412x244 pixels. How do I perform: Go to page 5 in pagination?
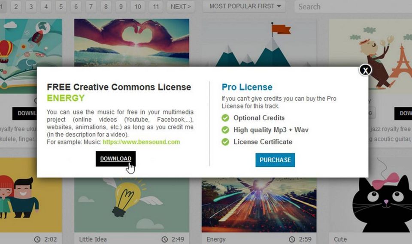61,6
